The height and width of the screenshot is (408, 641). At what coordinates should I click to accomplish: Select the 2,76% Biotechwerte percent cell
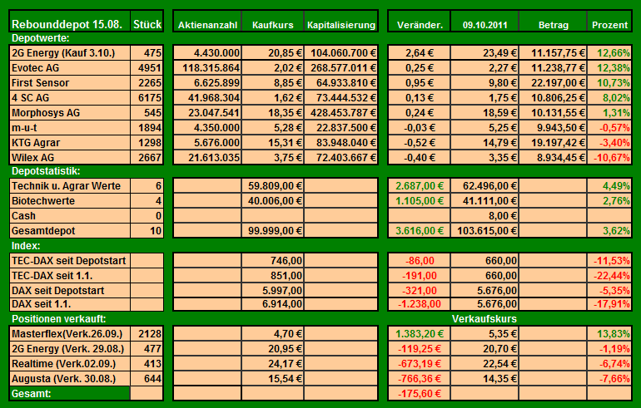click(609, 201)
